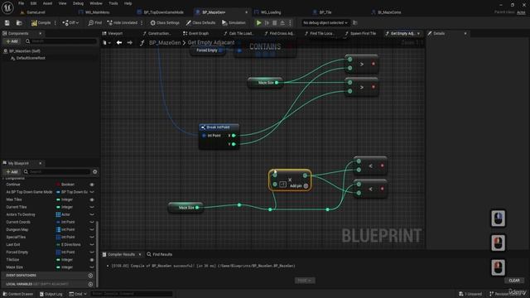Click Add pin on multiply node

299,186
